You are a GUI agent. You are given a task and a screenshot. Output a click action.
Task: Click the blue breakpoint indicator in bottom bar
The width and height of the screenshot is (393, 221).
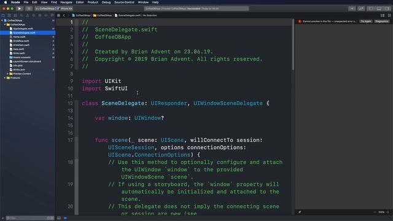tap(66, 219)
